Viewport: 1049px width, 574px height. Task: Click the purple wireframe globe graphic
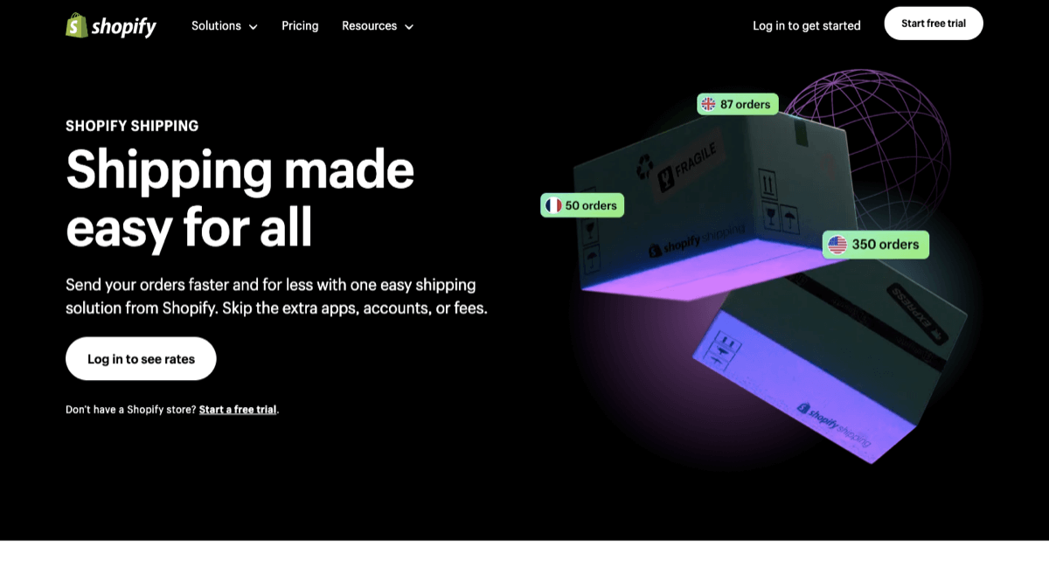coord(874,140)
